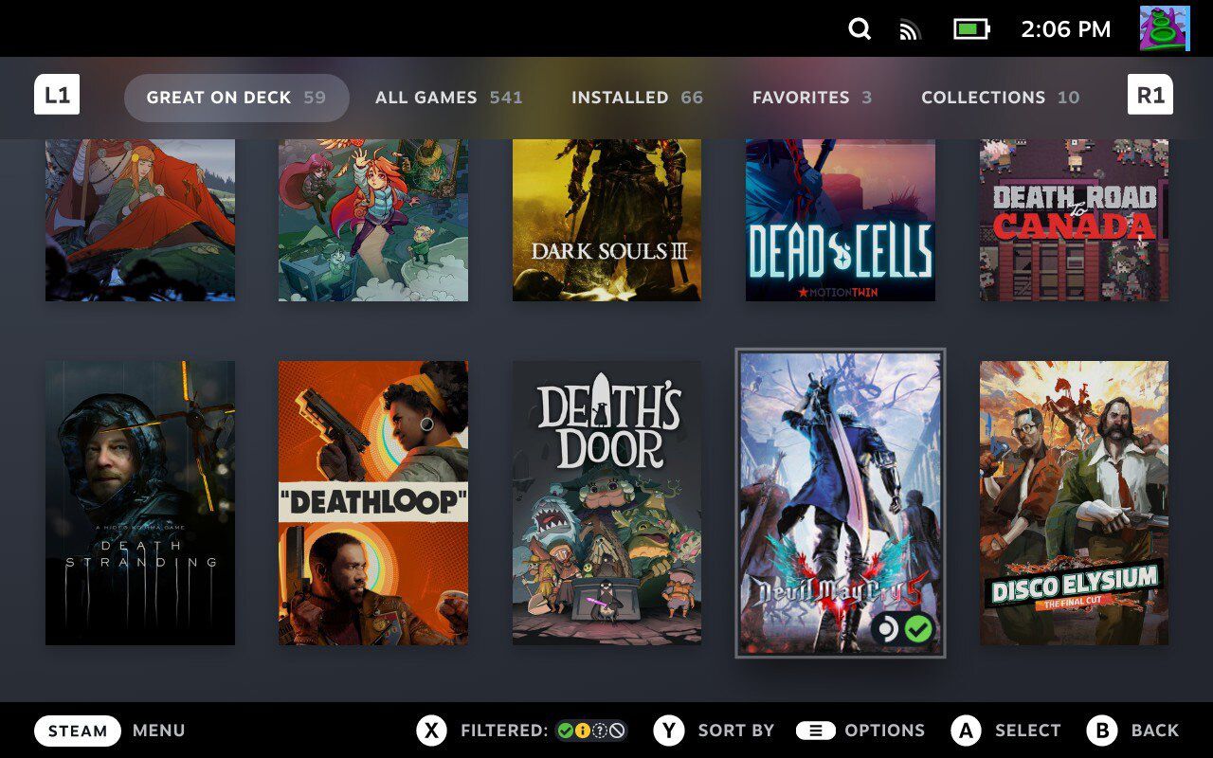Click the green verified filter icon
This screenshot has height=758, width=1213.
coord(566,731)
